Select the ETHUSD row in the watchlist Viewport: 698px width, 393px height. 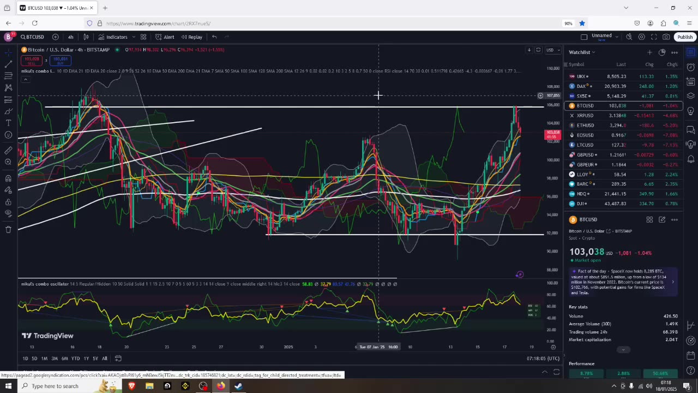point(623,126)
